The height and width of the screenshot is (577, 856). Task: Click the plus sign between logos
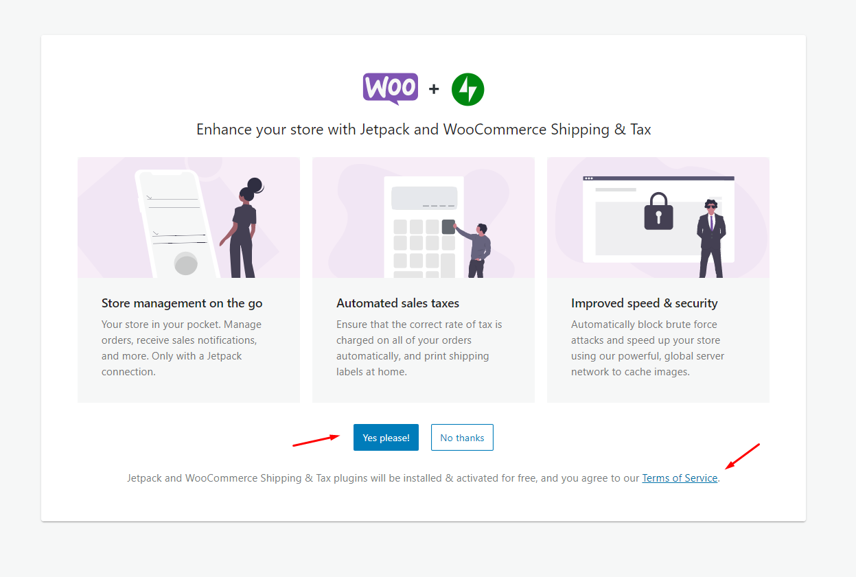pos(434,89)
